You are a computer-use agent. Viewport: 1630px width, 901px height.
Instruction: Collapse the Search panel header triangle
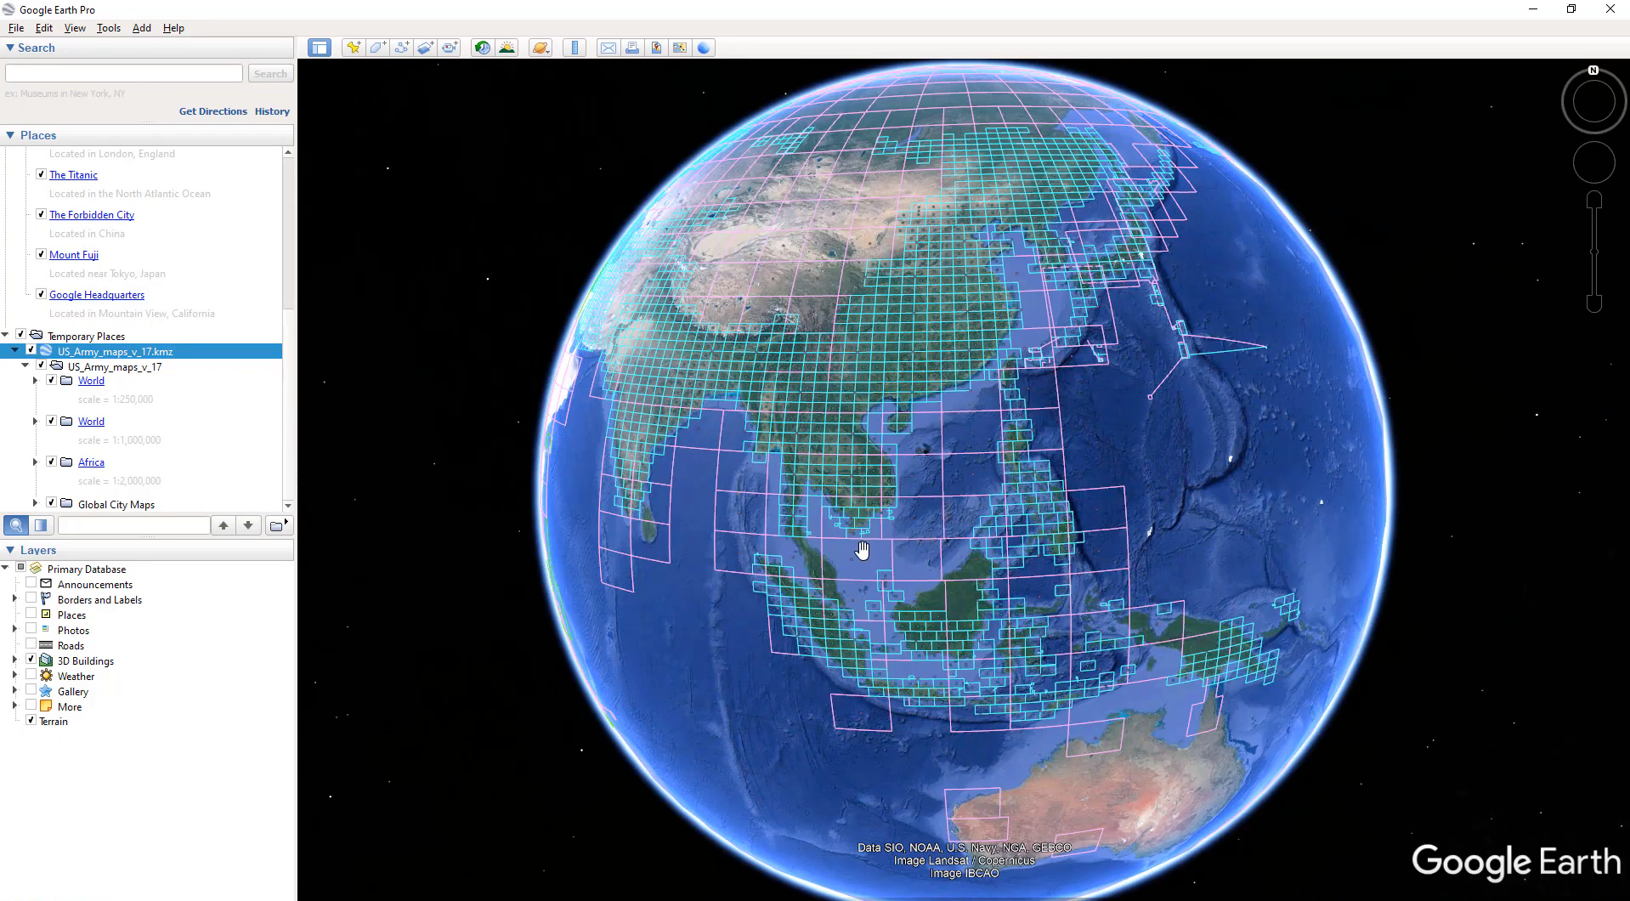pos(10,48)
